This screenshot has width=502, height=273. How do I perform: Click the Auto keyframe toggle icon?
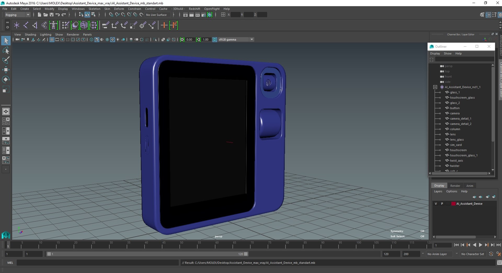click(x=491, y=254)
